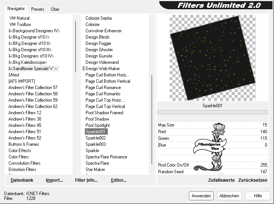Select Convolution Filters category

24,163
